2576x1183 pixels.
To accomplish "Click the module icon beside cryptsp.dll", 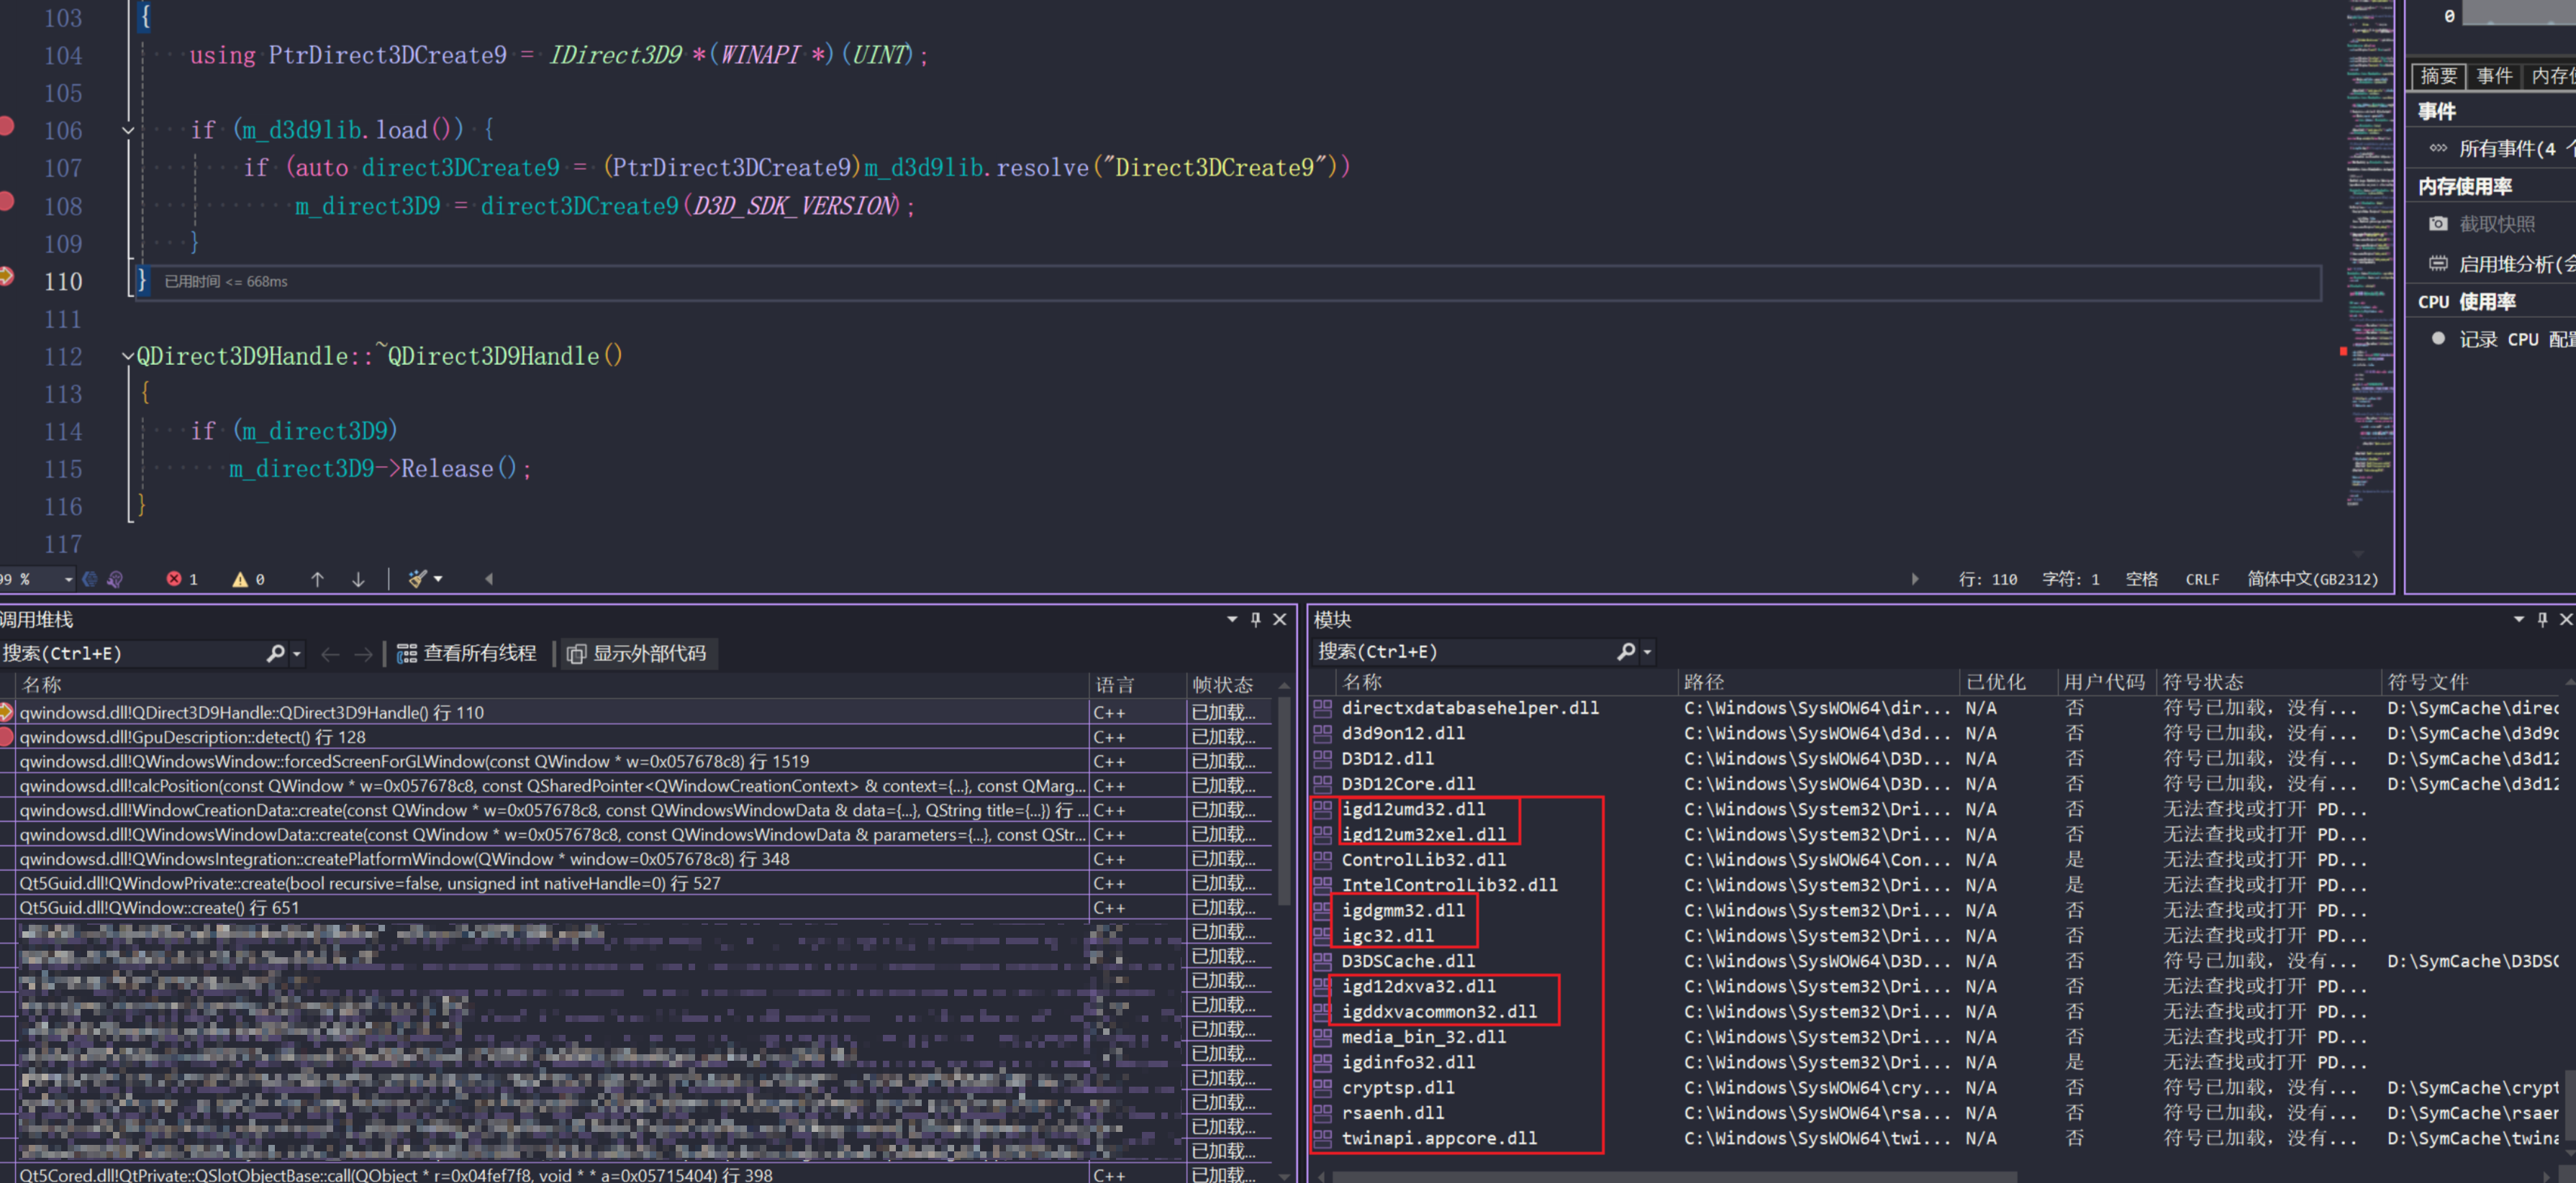I will [1322, 1087].
